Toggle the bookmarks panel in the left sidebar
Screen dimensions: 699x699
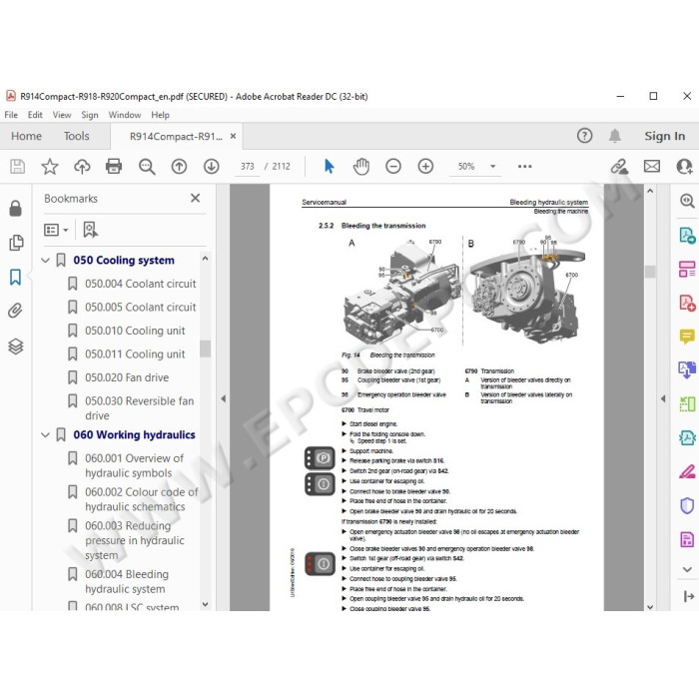click(x=15, y=277)
